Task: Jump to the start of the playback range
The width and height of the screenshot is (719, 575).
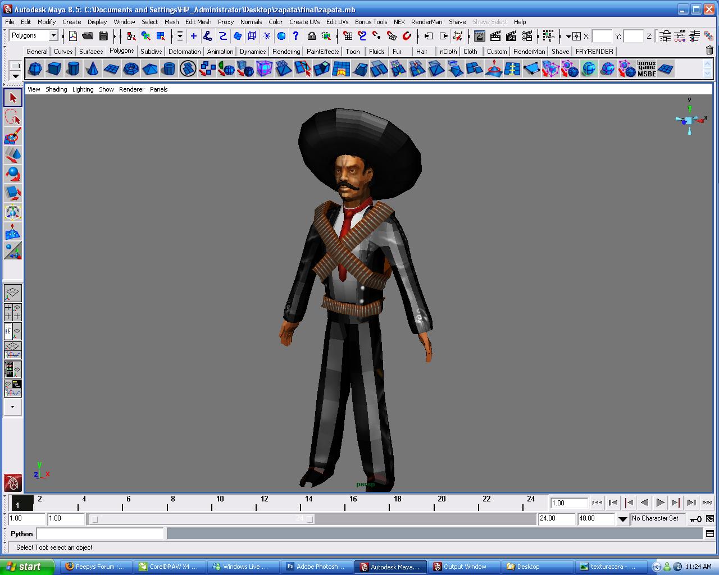Action: click(598, 503)
